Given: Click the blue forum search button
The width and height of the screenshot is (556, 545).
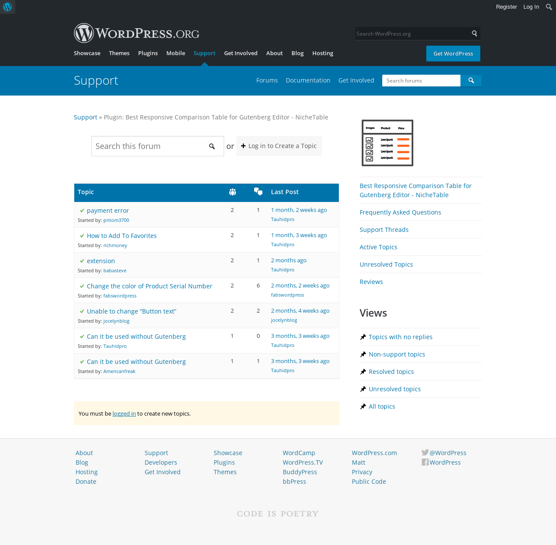Looking at the screenshot, I should [x=471, y=80].
